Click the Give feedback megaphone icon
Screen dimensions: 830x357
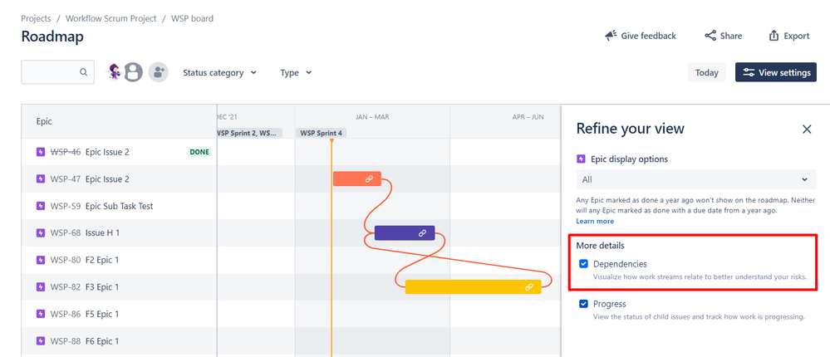pos(611,36)
